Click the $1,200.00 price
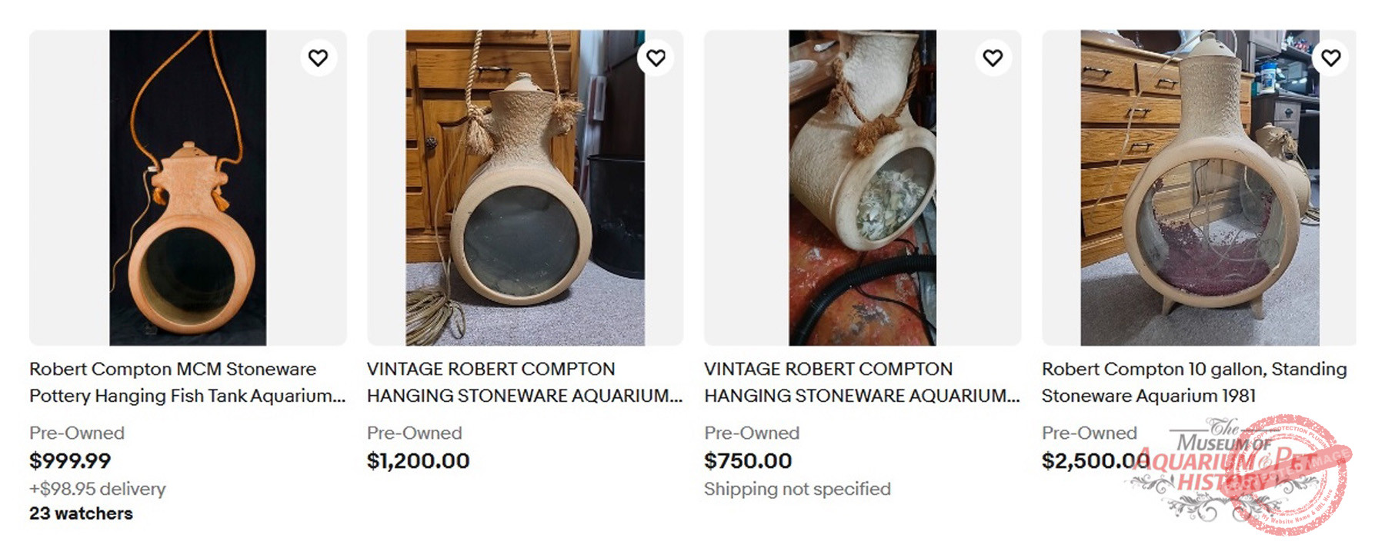 [418, 461]
